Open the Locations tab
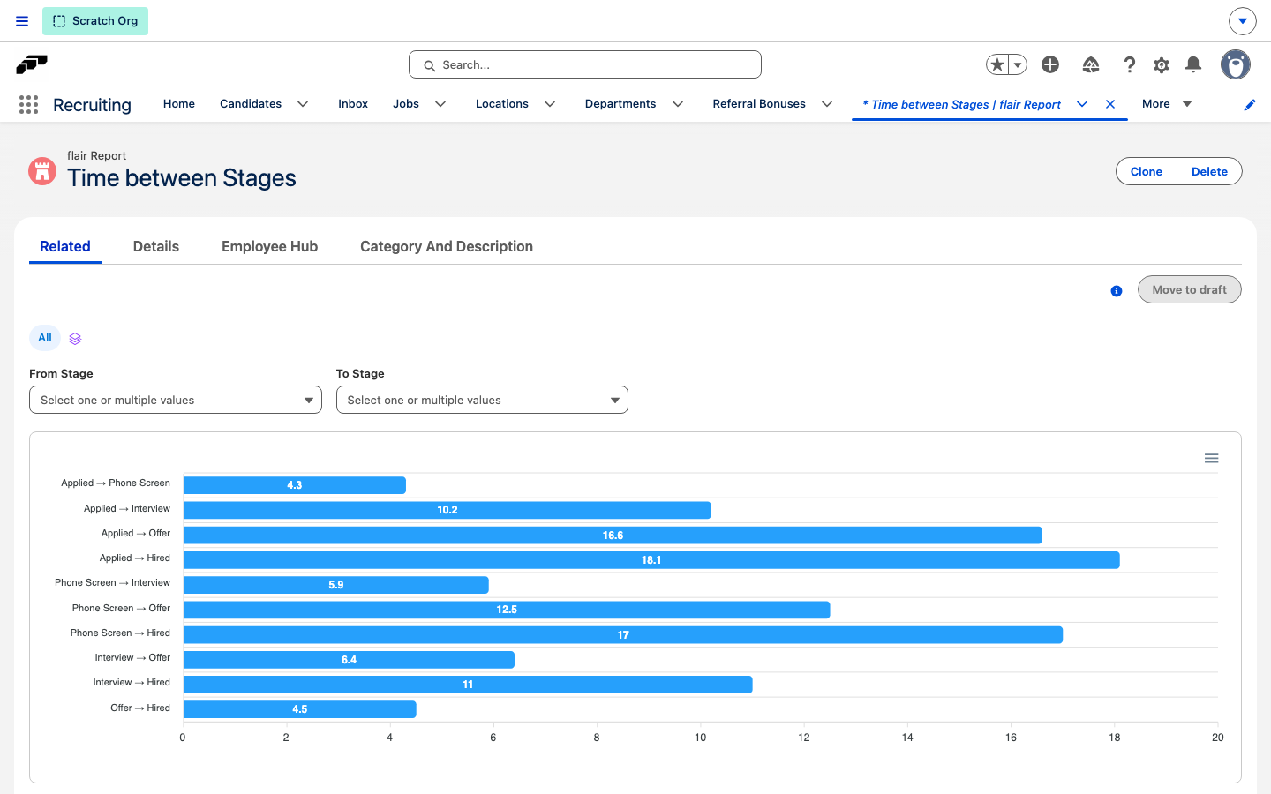Viewport: 1271px width, 794px height. [502, 104]
